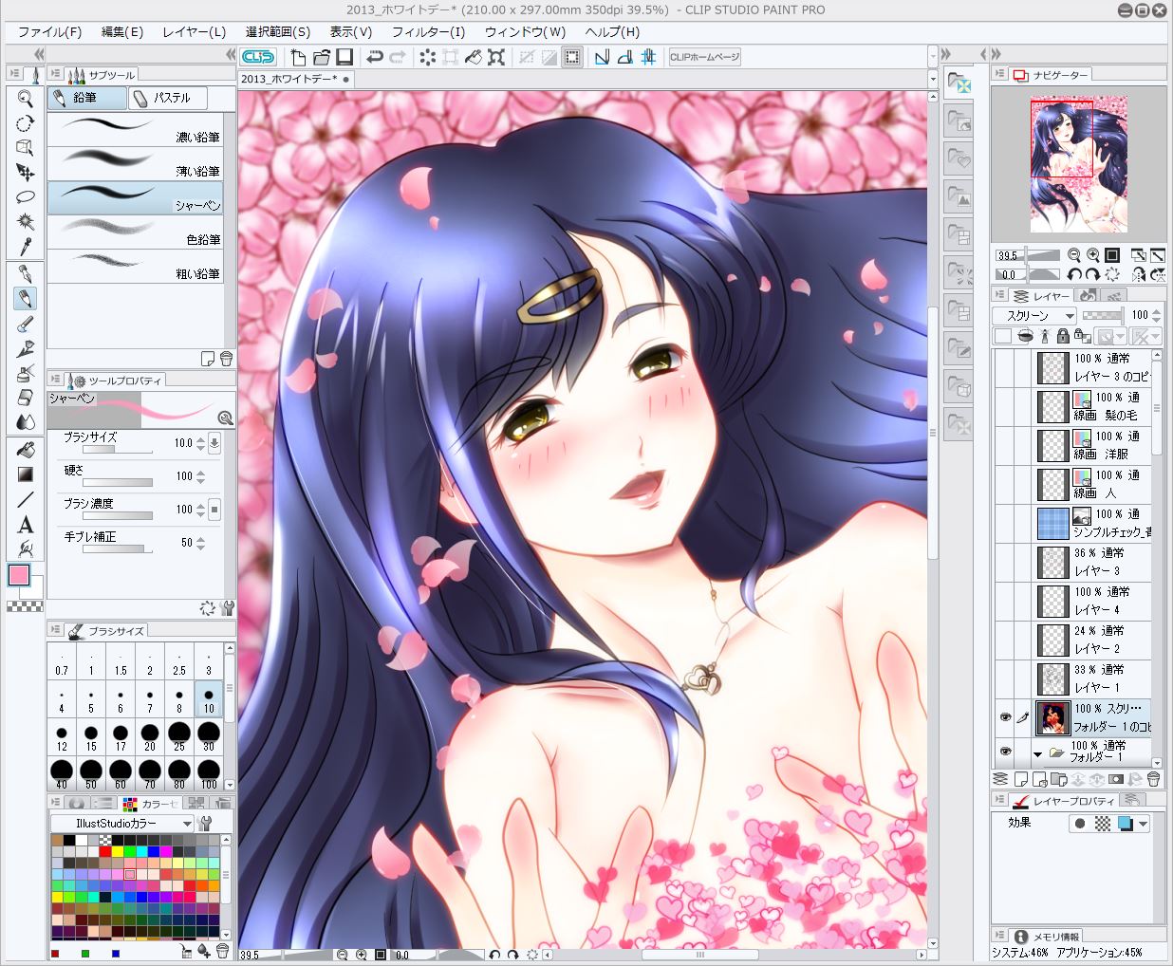Screen dimensions: 1173x966
Task: Pick brush size preset 30
Action: point(209,737)
